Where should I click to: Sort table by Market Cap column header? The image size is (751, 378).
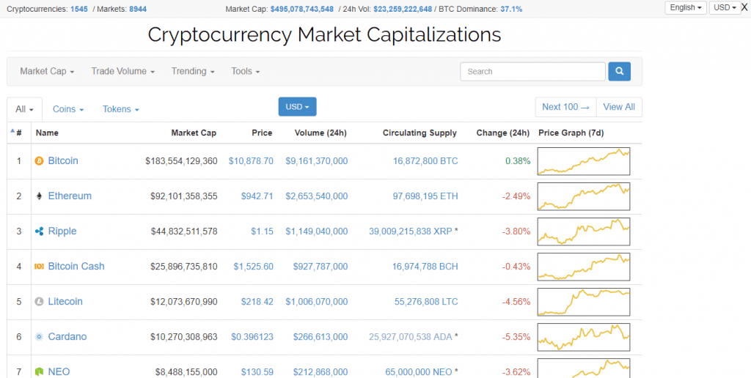194,133
